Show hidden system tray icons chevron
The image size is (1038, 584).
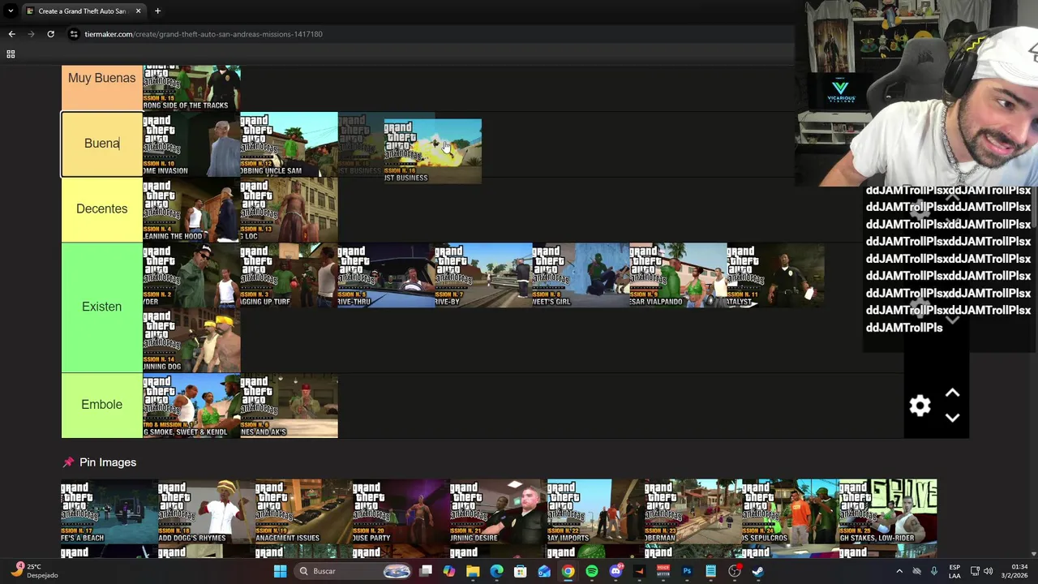pos(899,571)
